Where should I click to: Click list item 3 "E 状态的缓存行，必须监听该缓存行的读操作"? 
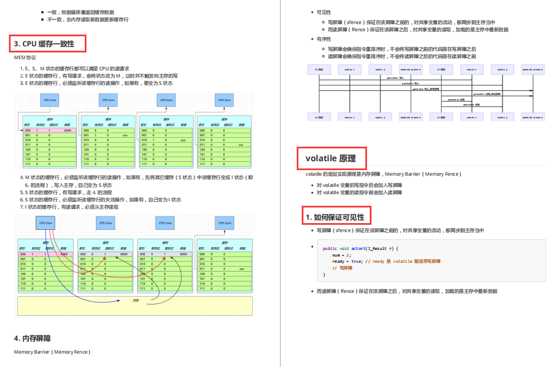point(96,83)
